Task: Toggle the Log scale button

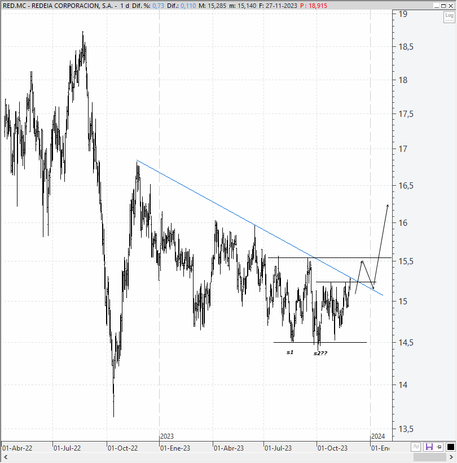Action: pos(449,17)
